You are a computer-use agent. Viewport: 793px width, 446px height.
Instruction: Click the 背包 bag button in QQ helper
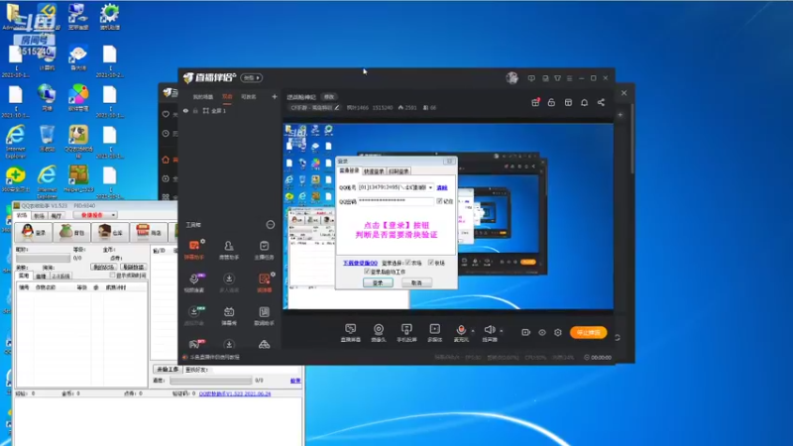point(72,232)
